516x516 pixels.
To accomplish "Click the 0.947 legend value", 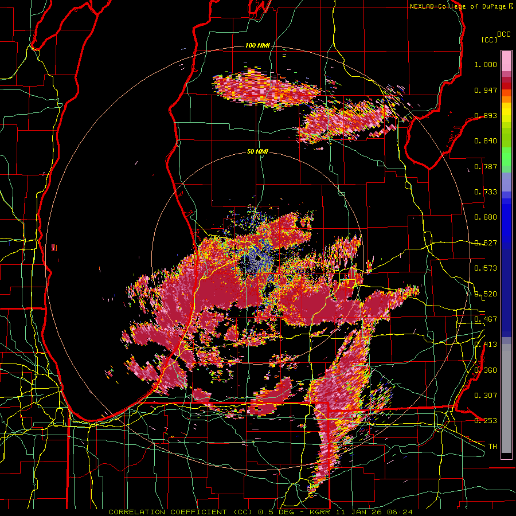I will click(x=486, y=90).
